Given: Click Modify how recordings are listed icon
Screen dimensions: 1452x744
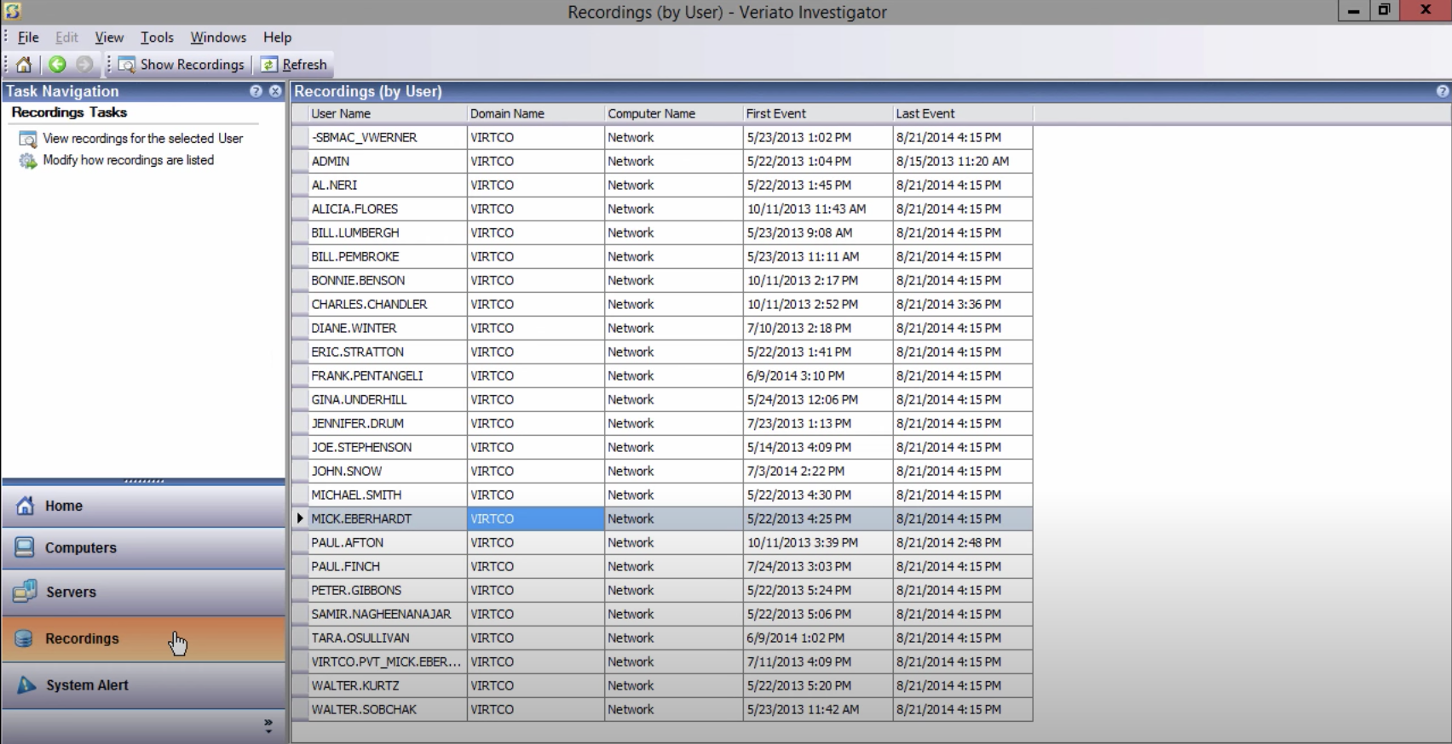Looking at the screenshot, I should [x=28, y=161].
